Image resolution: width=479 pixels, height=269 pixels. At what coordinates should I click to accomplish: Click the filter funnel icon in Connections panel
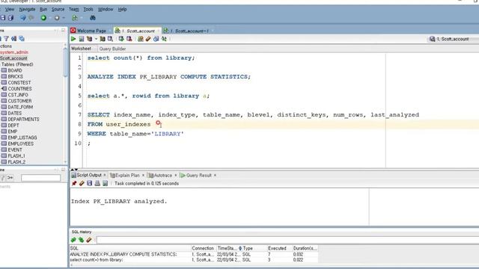pyautogui.click(x=6, y=39)
